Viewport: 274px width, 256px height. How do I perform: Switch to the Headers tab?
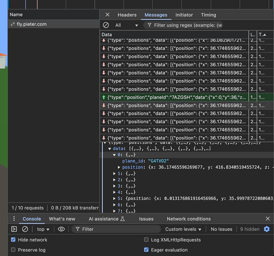pos(127,15)
